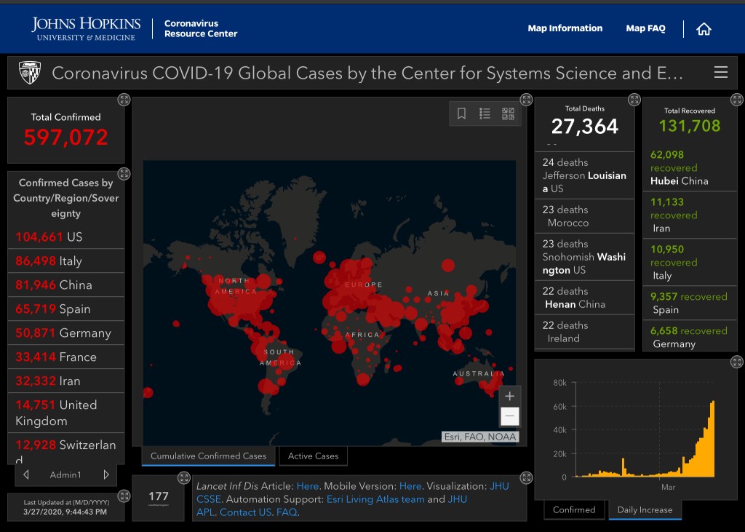The width and height of the screenshot is (745, 532).
Task: Switch to Active Cases tab
Action: [x=313, y=456]
